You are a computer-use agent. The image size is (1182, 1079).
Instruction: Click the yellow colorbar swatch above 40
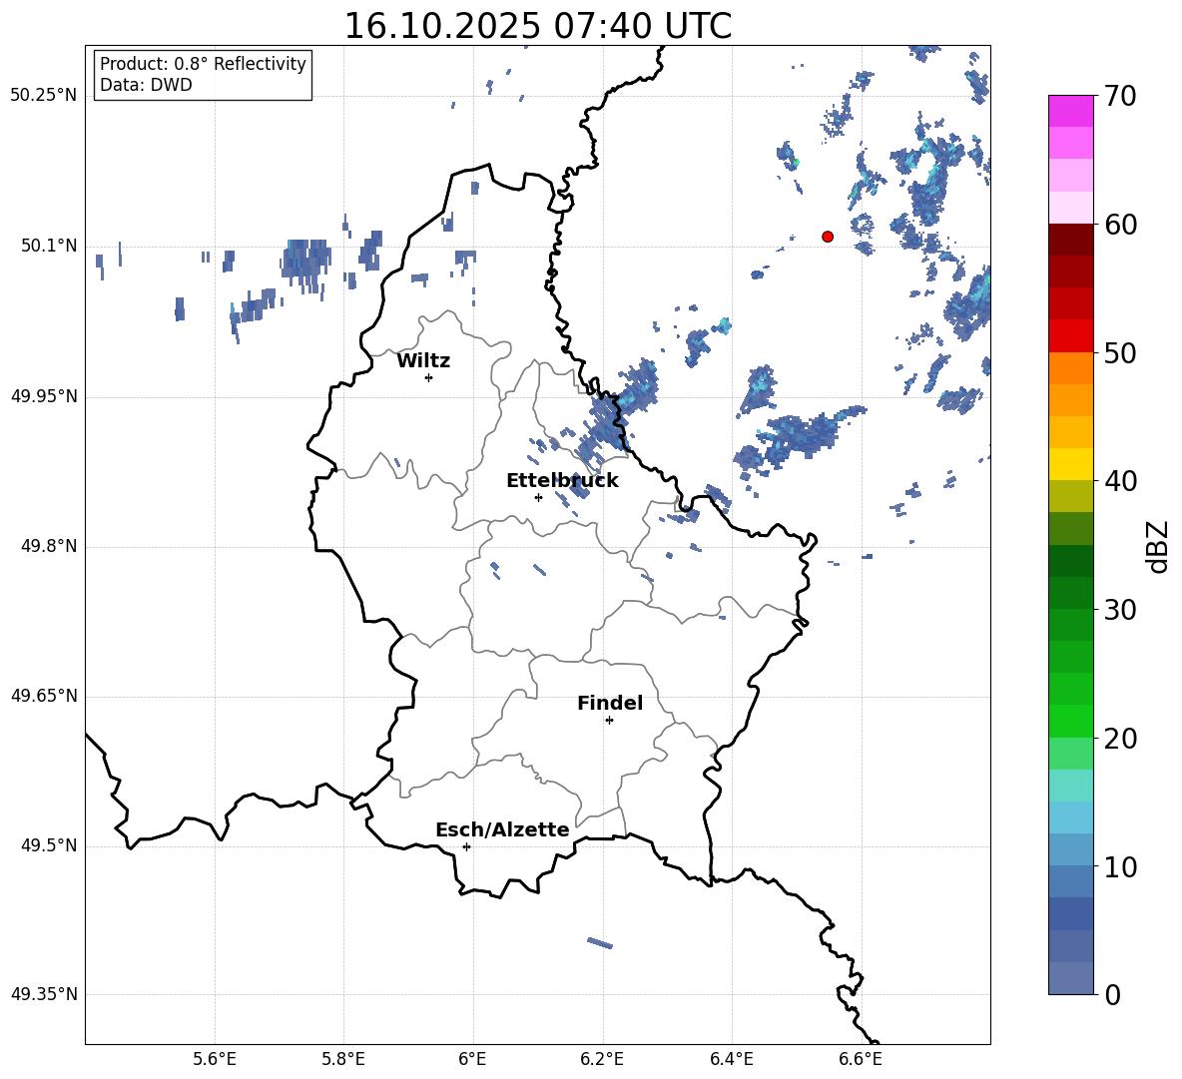coord(1071,464)
